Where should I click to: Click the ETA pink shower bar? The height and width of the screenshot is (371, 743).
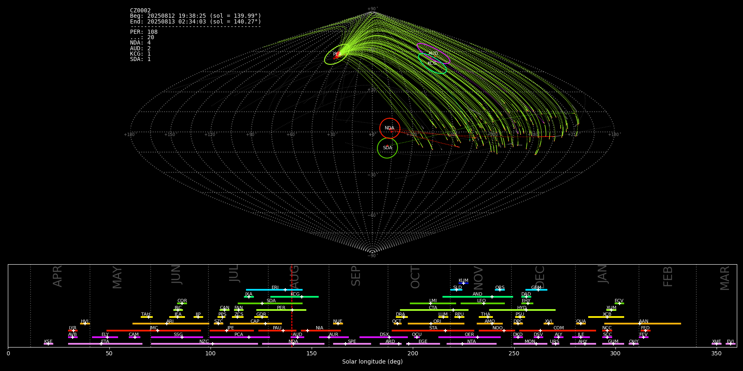(x=105, y=344)
